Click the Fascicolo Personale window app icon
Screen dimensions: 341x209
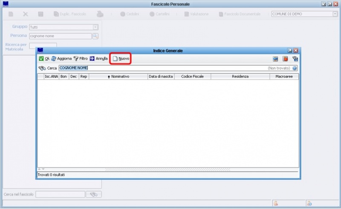6,4
